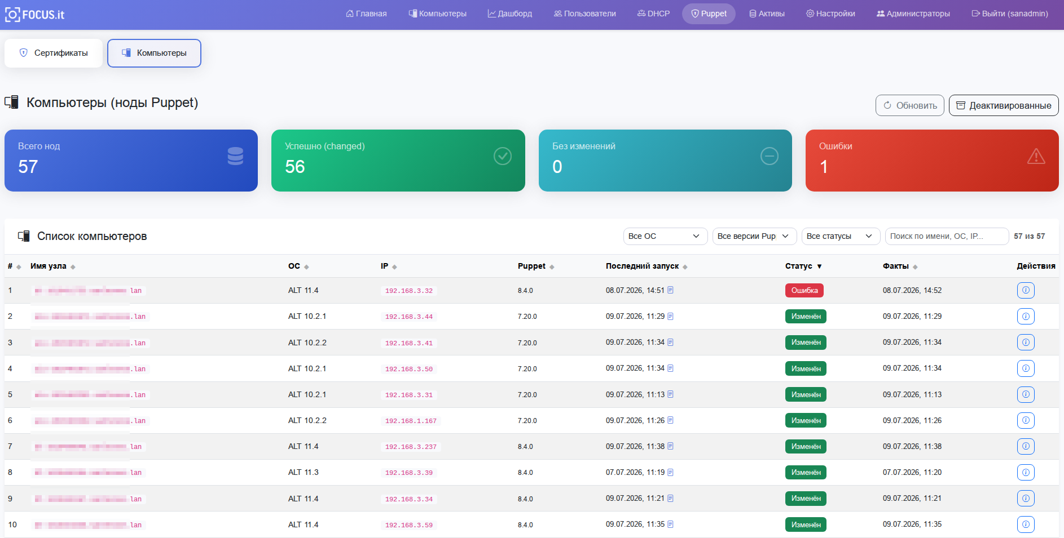Open the Активы navigation item
Screen dimensions: 1064x538
(767, 14)
